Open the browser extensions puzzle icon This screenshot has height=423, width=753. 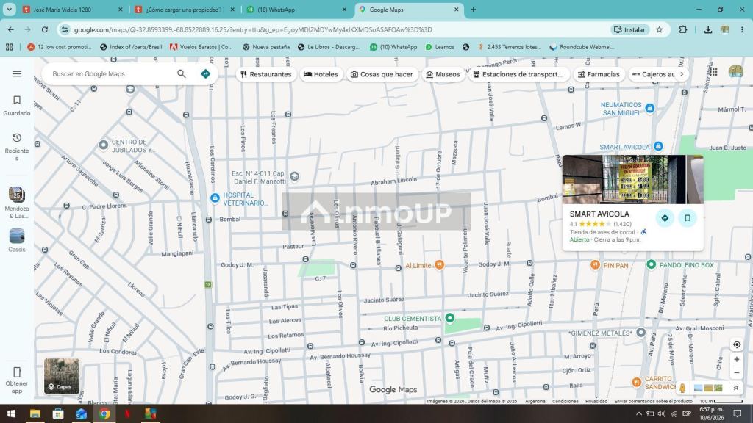coord(683,29)
